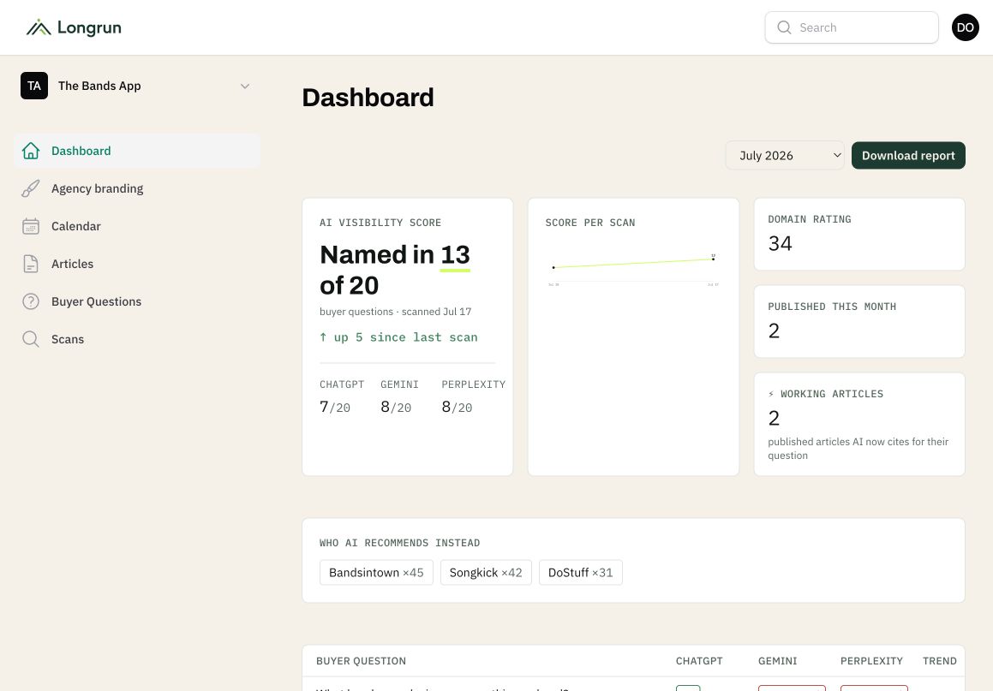Open the Agency branding page
Viewport: 993px width, 691px height.
coord(137,188)
